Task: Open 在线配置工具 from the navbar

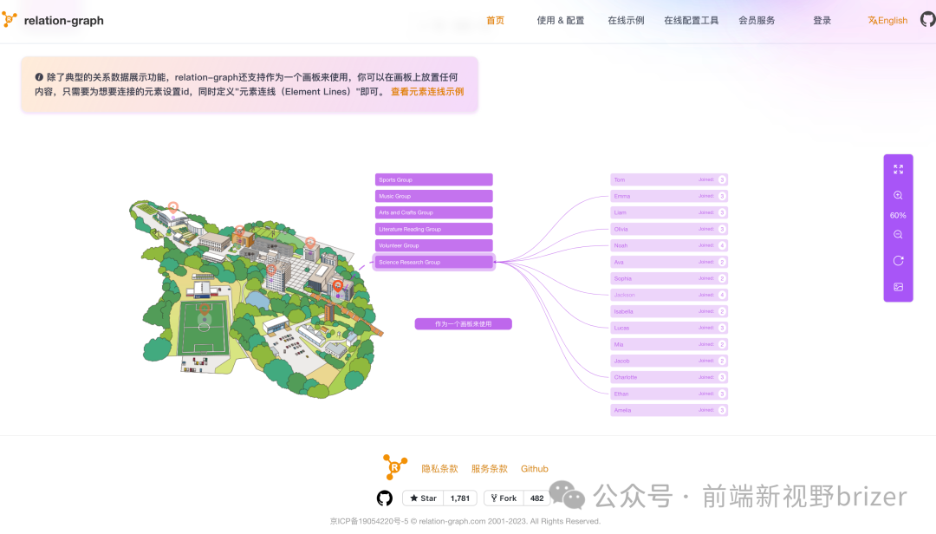Action: [x=691, y=21]
